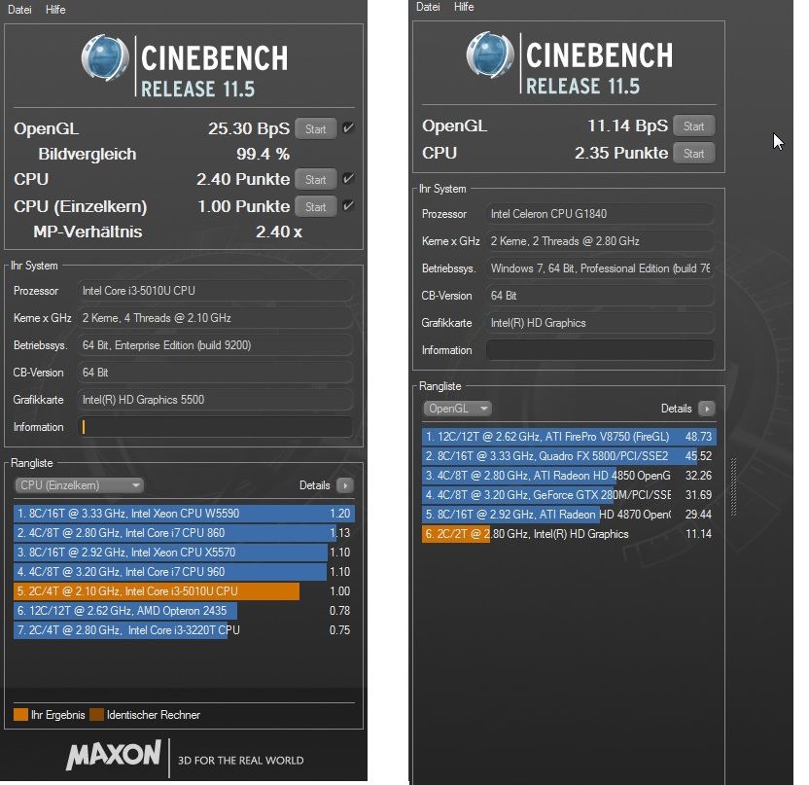Expand Details arrow in right Rangliste
This screenshot has height=785, width=809.
tap(707, 409)
